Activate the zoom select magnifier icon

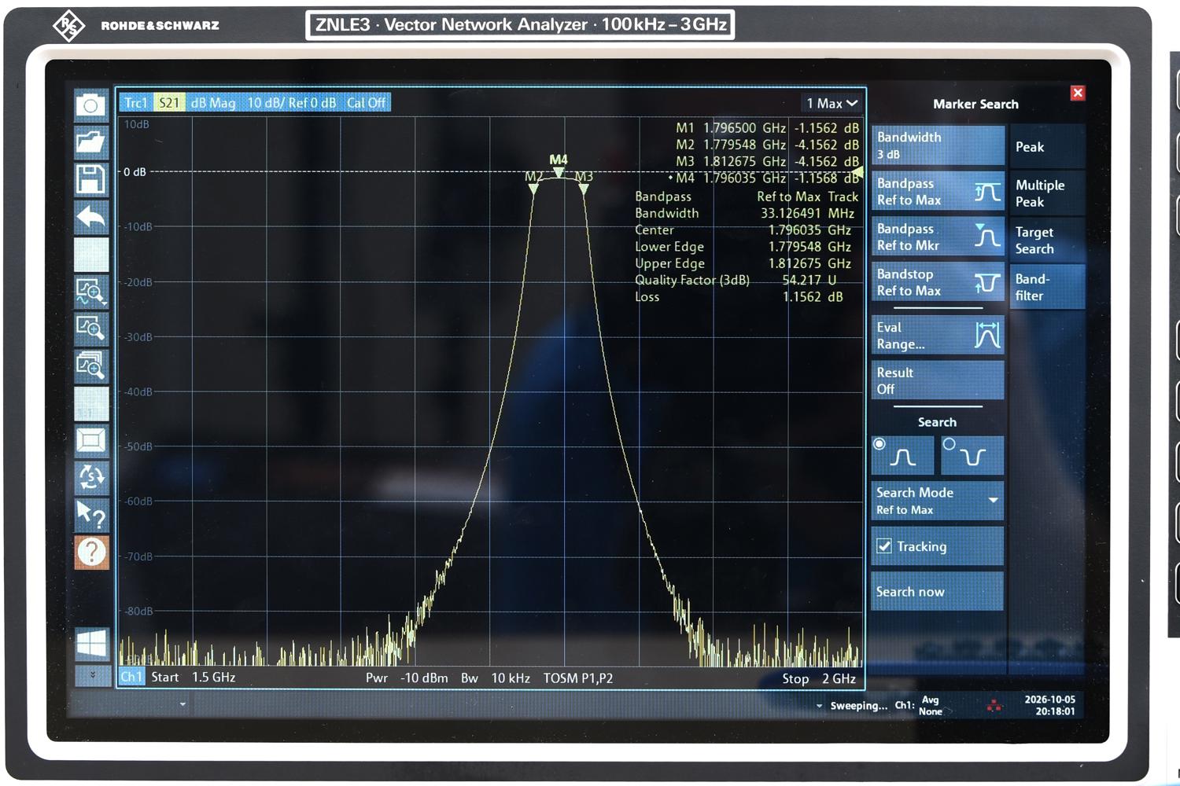(90, 292)
